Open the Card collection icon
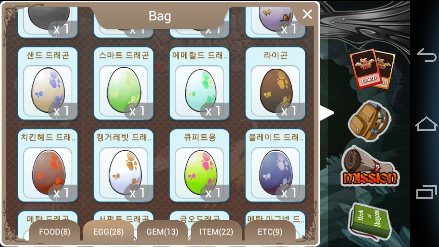Viewport: 439px width, 247px height. coord(372,69)
